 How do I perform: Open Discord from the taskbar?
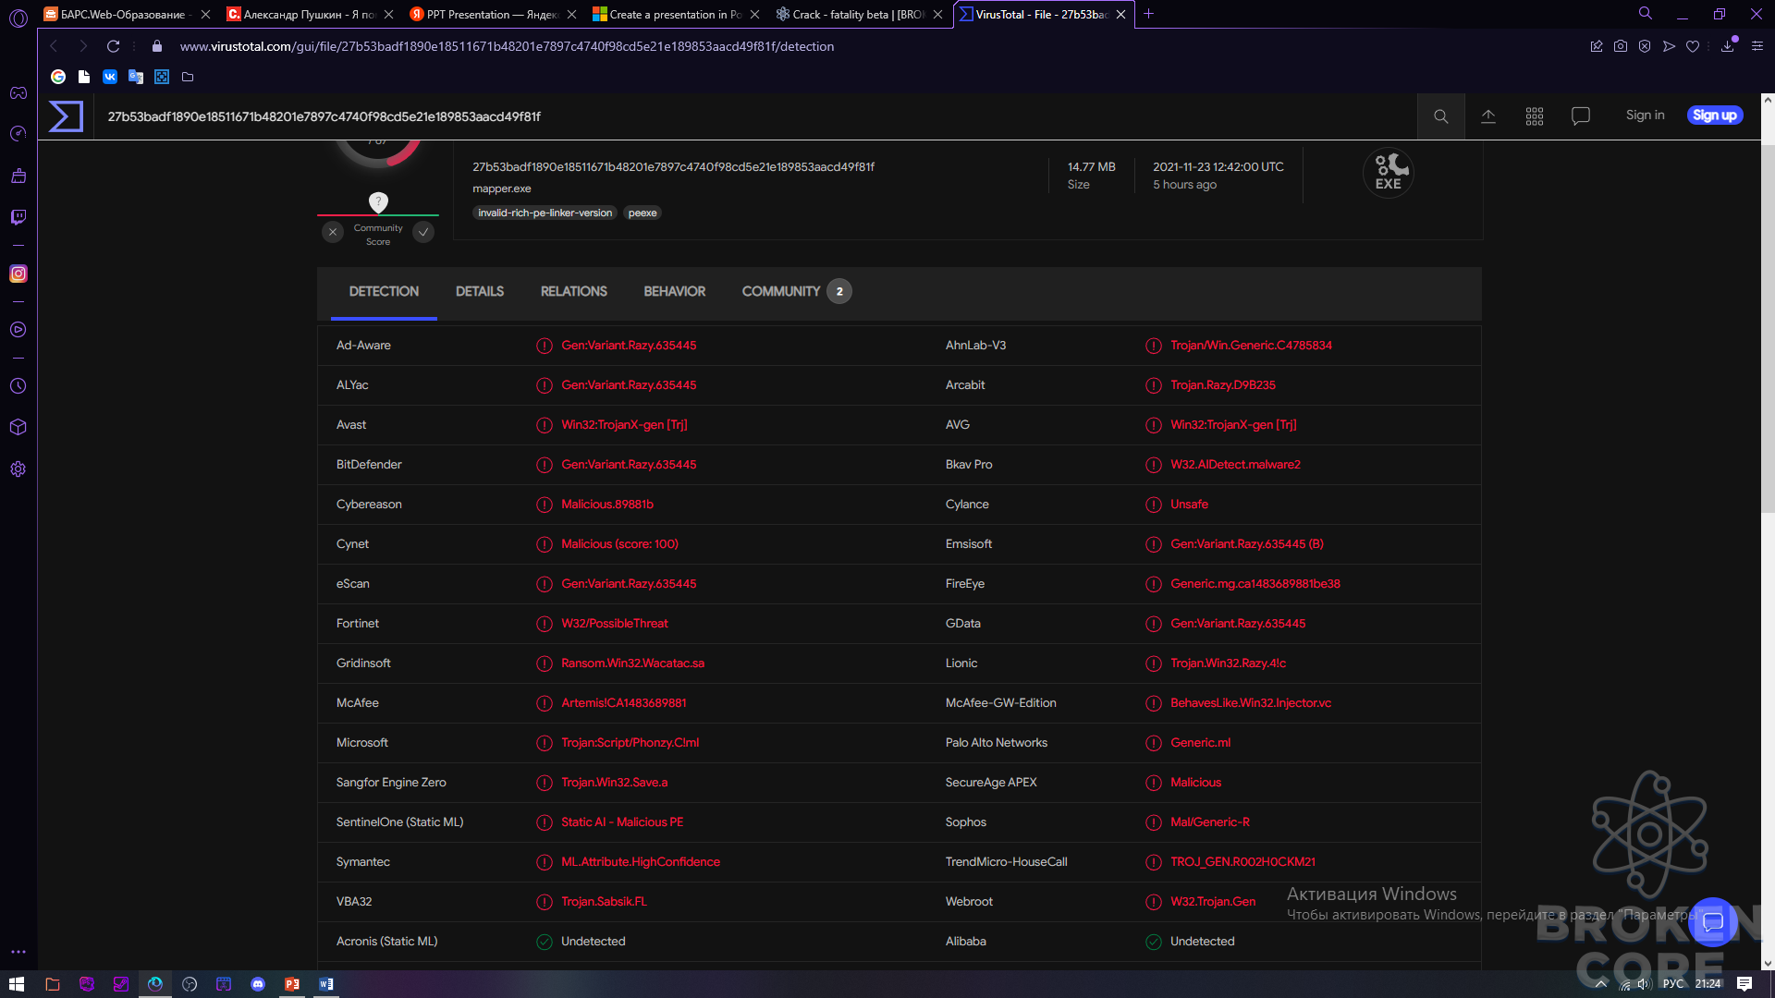(x=258, y=984)
